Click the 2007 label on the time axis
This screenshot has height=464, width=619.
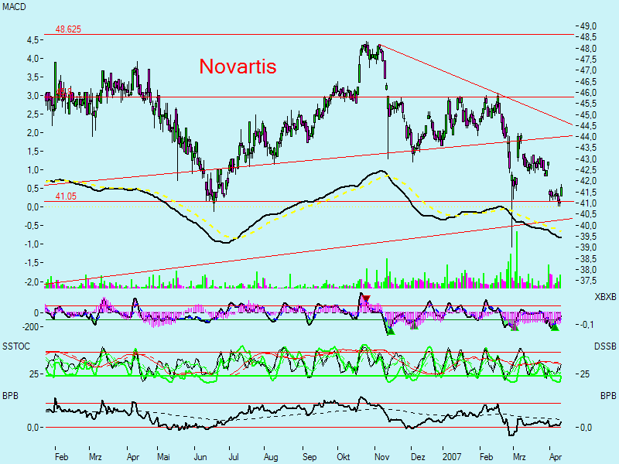[452, 457]
